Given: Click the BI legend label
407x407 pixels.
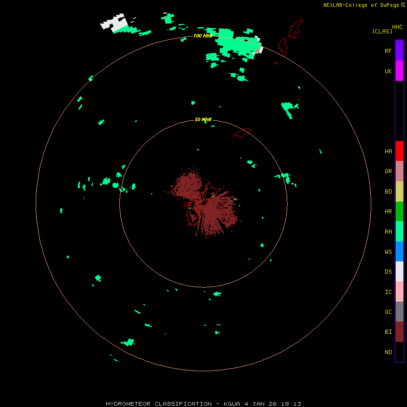Looking at the screenshot, I should pyautogui.click(x=388, y=332).
